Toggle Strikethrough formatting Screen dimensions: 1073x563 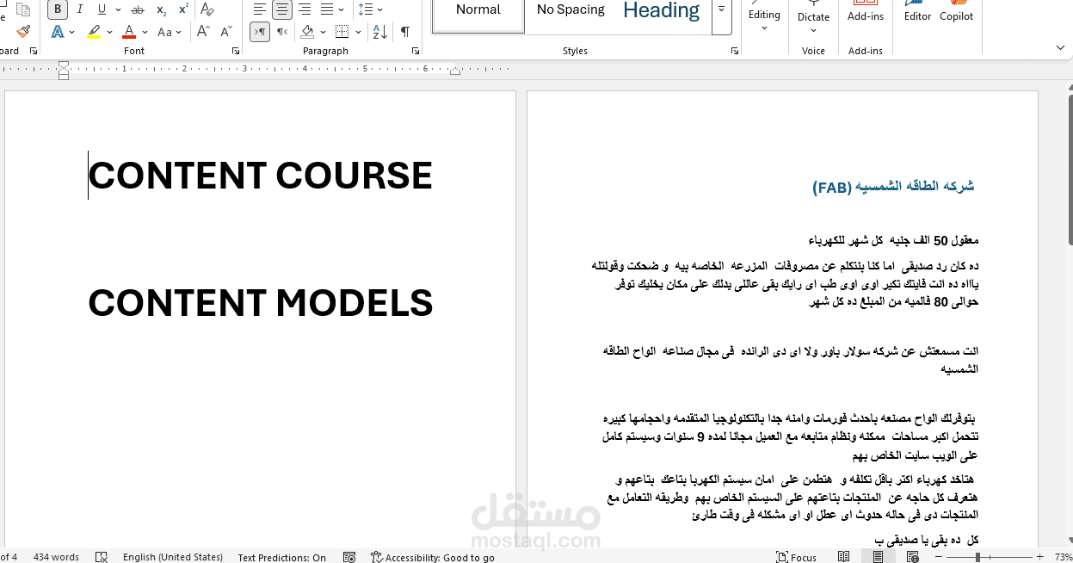(x=138, y=9)
